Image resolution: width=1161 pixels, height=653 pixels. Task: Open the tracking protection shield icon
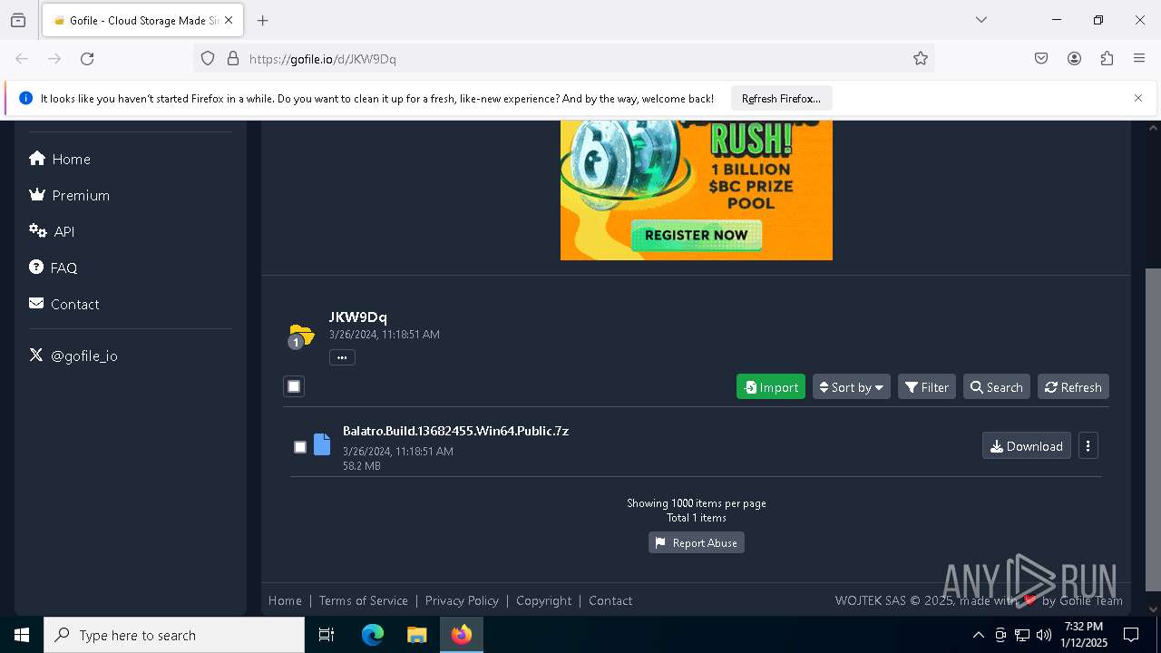[x=208, y=59]
